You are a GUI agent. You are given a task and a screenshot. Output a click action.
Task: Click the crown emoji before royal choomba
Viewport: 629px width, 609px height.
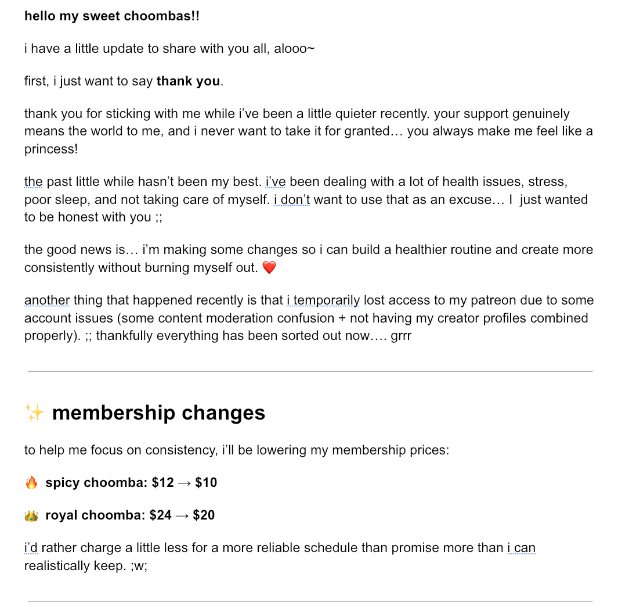31,515
